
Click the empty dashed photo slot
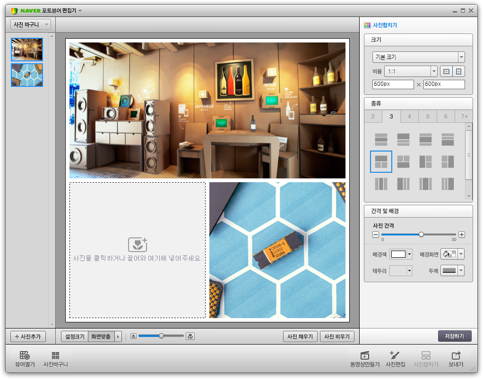tap(138, 250)
